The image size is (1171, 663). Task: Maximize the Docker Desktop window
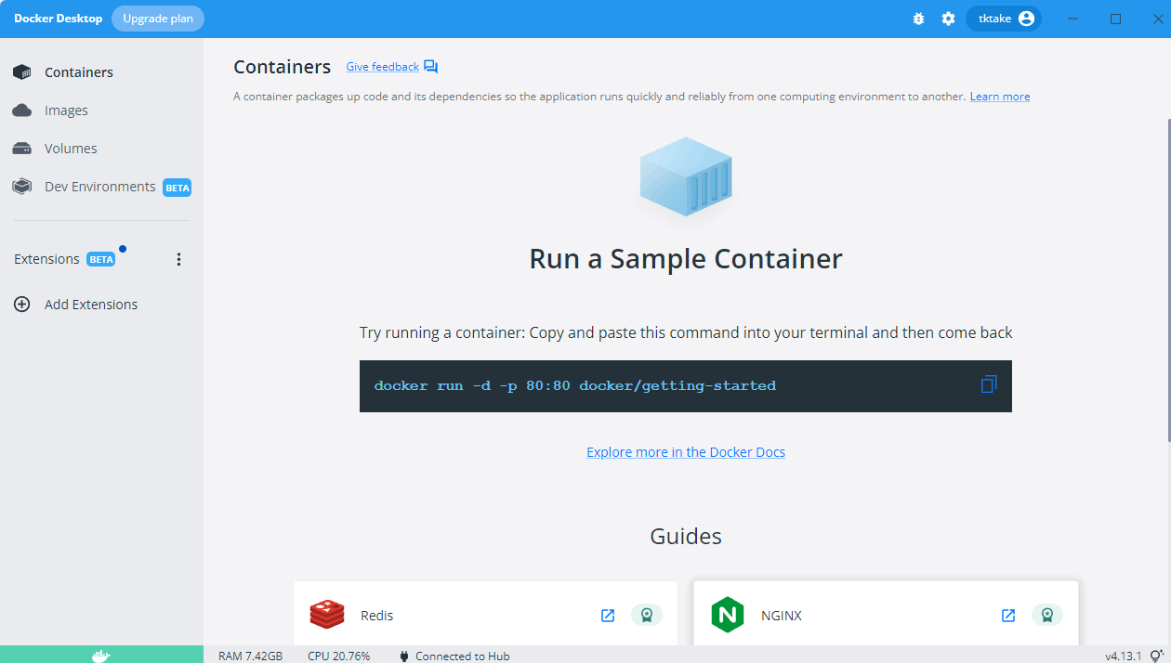coord(1116,19)
